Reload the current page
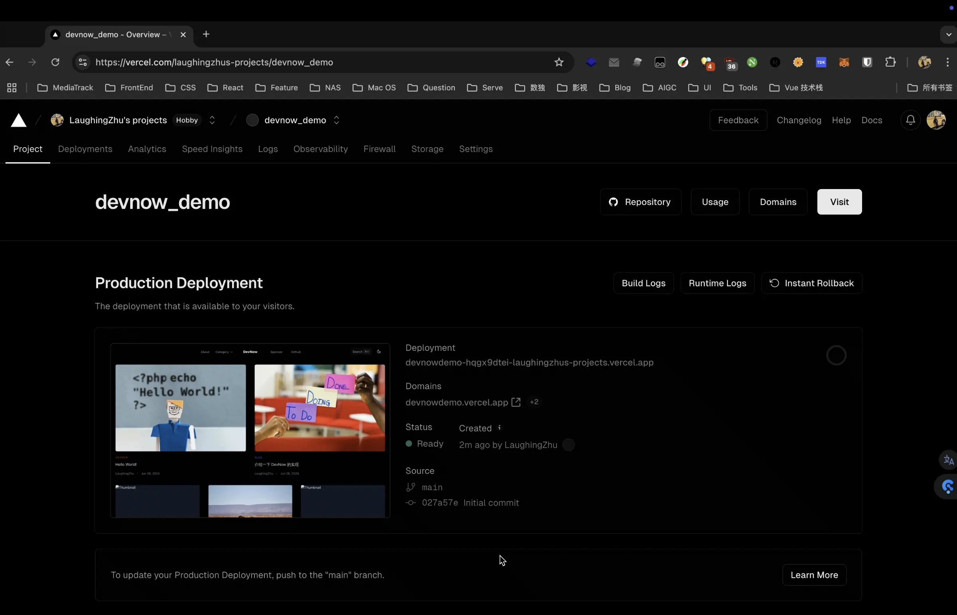Viewport: 957px width, 615px height. [55, 62]
